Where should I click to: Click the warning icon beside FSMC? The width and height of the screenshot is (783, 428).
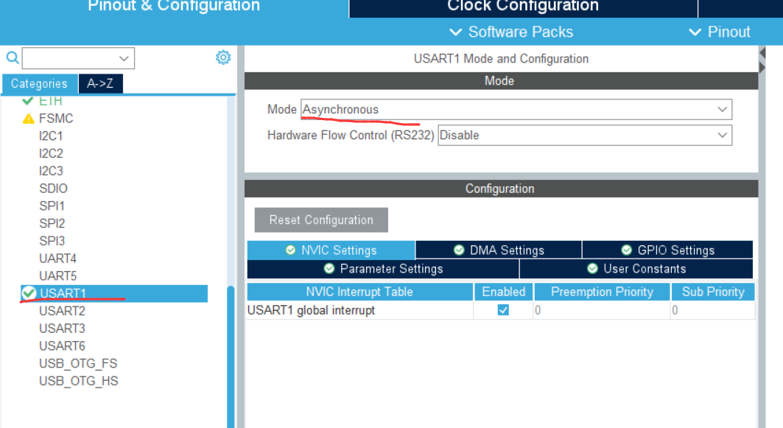pyautogui.click(x=29, y=119)
